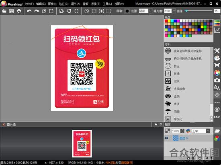
Task: Rotate the image right icon
Action: 69,11
